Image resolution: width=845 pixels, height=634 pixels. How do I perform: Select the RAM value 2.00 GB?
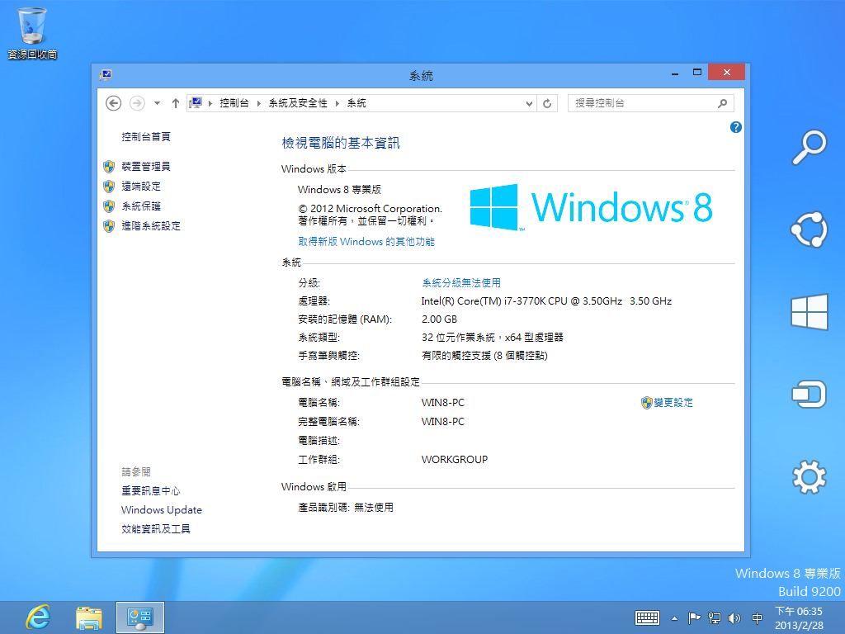coord(439,319)
